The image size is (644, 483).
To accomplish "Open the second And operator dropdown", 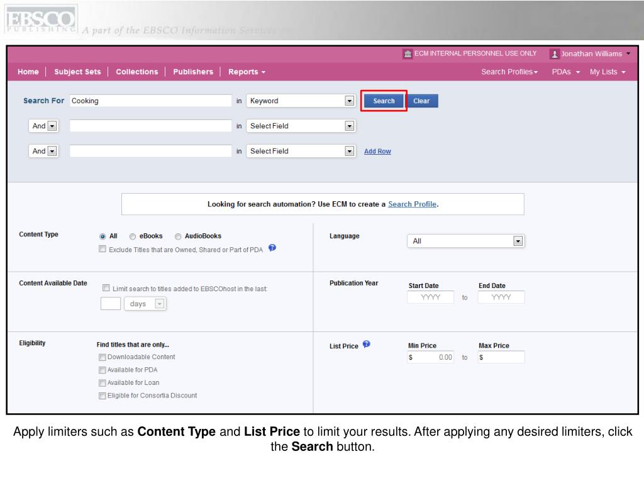I will click(43, 151).
